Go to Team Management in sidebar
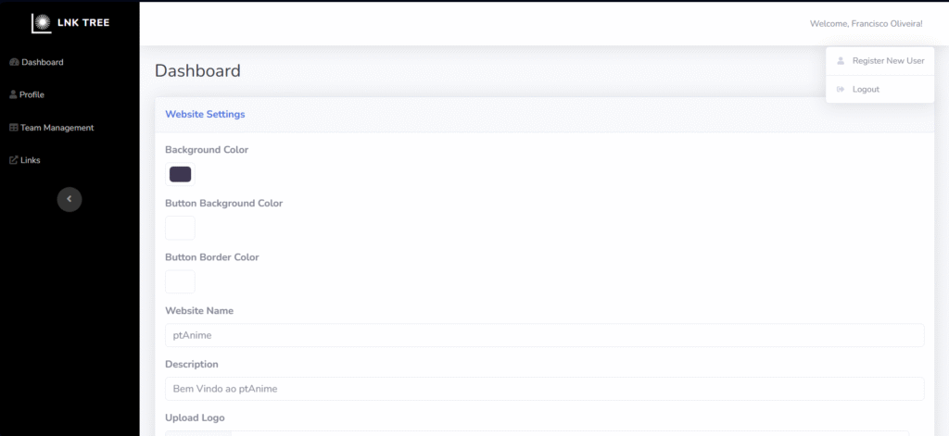The image size is (949, 436). coord(52,128)
